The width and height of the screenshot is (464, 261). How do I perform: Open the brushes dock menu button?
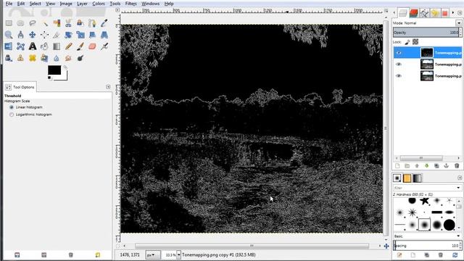(x=460, y=178)
